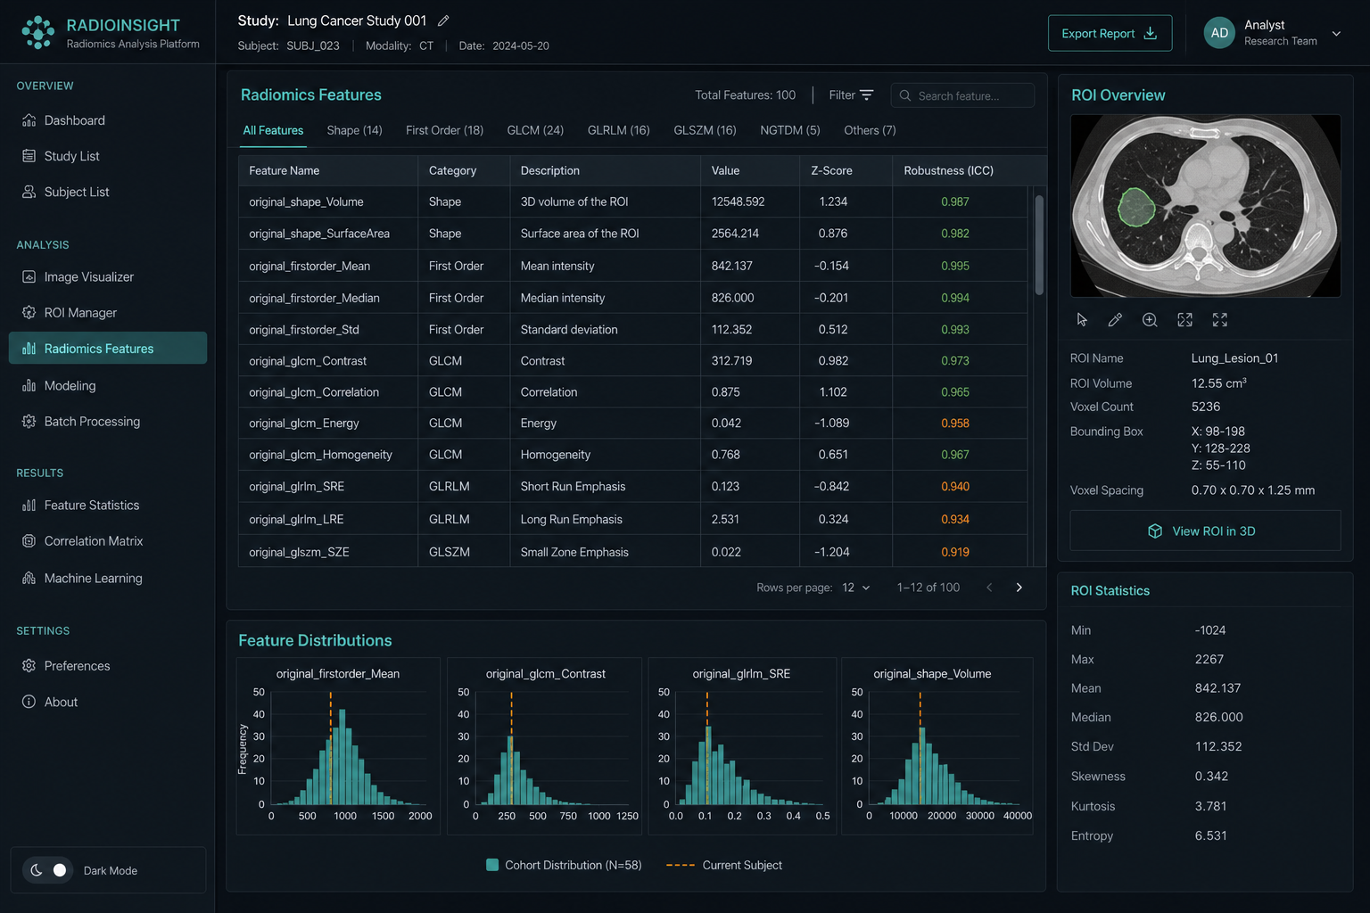Switch to the NGTDM (5) tab
The height and width of the screenshot is (913, 1370).
click(x=789, y=130)
